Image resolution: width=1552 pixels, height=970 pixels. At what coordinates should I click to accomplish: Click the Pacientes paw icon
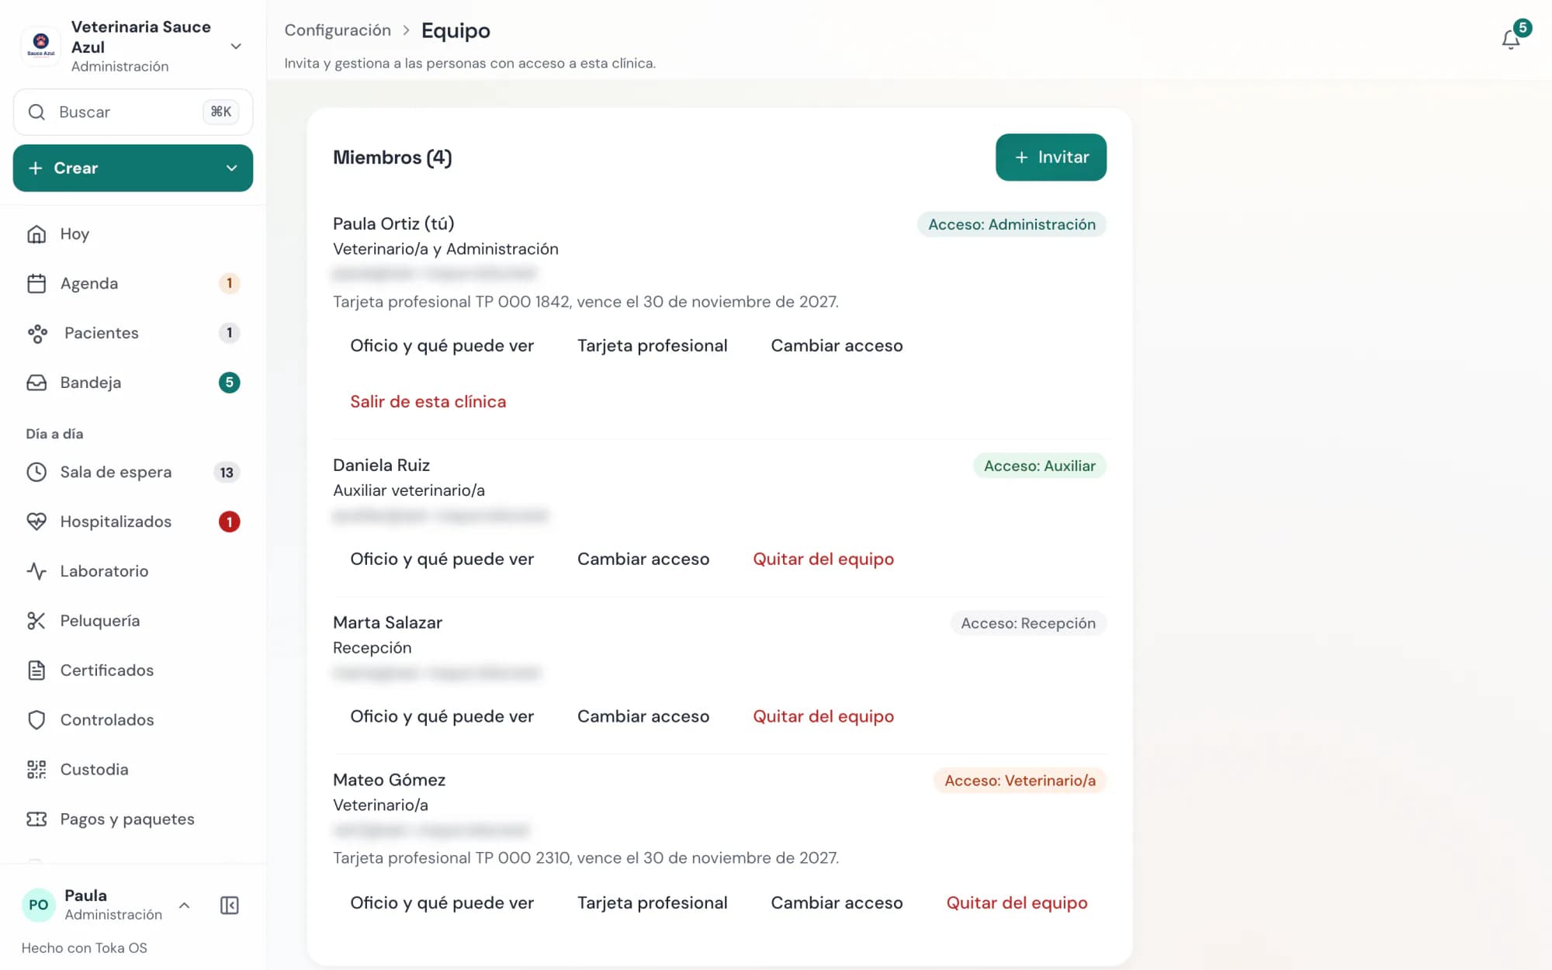tap(36, 333)
